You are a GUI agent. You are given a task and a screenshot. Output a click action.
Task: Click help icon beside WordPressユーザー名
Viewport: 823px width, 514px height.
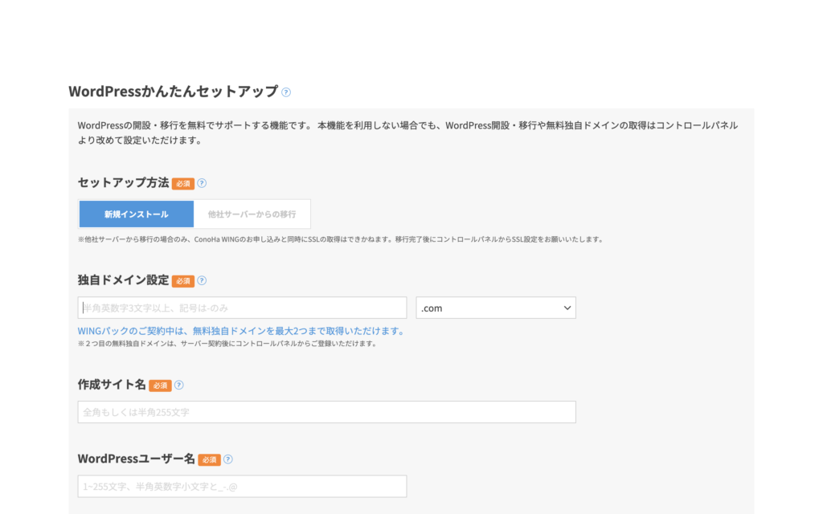(227, 459)
